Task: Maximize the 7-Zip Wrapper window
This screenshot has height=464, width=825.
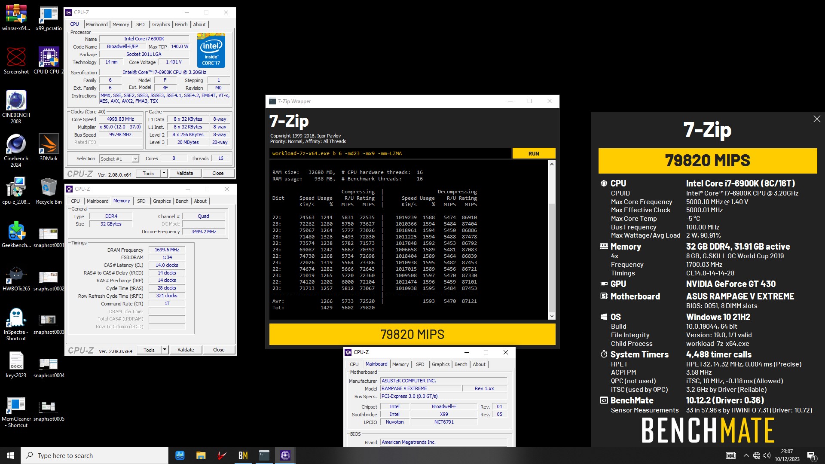Action: (530, 101)
